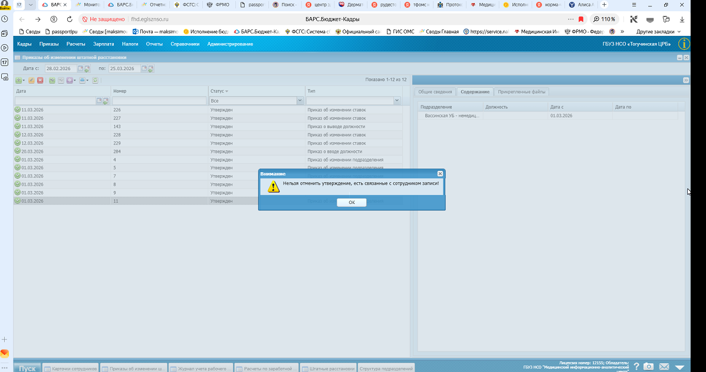The image size is (706, 372).
Task: Show hidden bookmarks via » chevron
Action: click(x=622, y=32)
